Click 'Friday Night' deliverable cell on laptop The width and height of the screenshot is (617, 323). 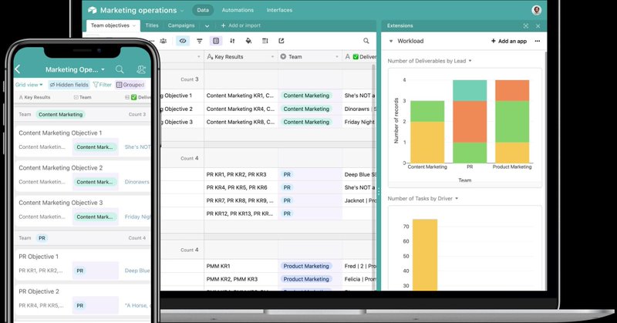359,122
